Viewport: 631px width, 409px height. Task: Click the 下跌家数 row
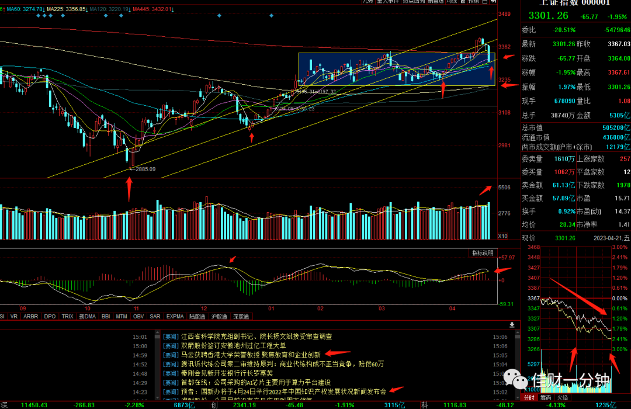604,185
